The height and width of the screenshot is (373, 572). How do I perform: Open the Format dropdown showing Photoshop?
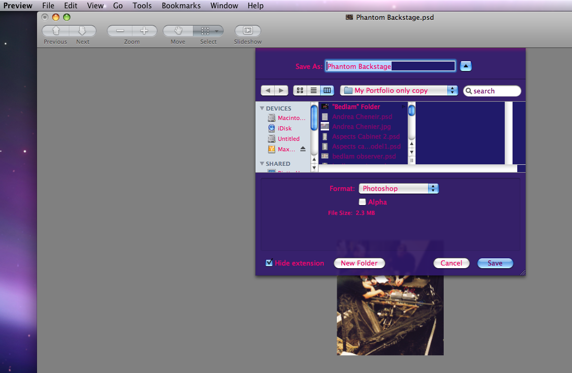tap(398, 188)
